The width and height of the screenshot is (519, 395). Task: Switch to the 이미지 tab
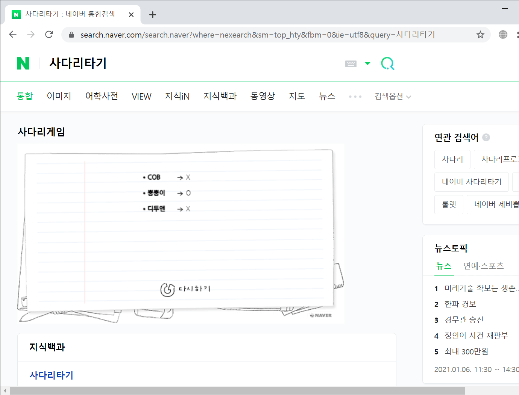(x=59, y=96)
